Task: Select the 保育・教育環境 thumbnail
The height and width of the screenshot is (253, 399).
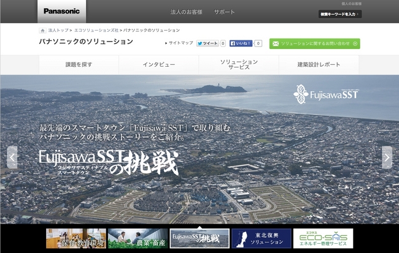Action: coord(76,238)
